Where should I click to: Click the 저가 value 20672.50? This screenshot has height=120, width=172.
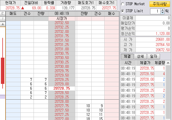tap(163, 50)
